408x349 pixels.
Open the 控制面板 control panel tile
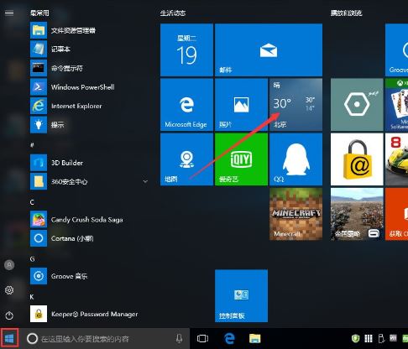(x=241, y=296)
